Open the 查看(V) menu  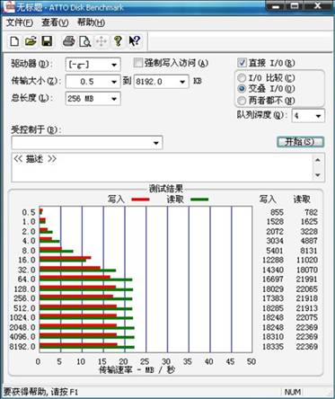[x=55, y=22]
